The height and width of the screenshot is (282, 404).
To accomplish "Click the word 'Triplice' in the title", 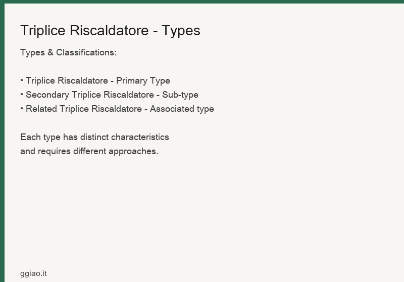I will [x=43, y=31].
